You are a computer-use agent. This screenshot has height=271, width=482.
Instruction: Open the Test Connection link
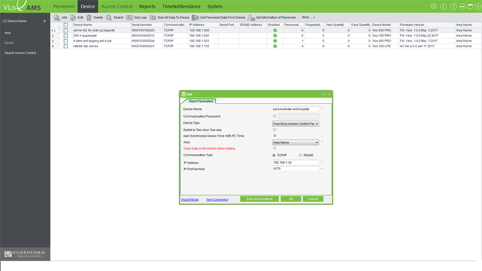point(217,200)
